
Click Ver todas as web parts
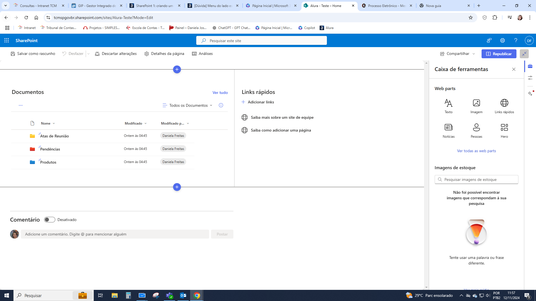click(476, 151)
